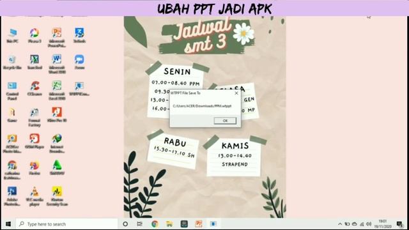The width and height of the screenshot is (409, 230).
Task: Open Cortana circle on the taskbar
Action: pos(125,224)
